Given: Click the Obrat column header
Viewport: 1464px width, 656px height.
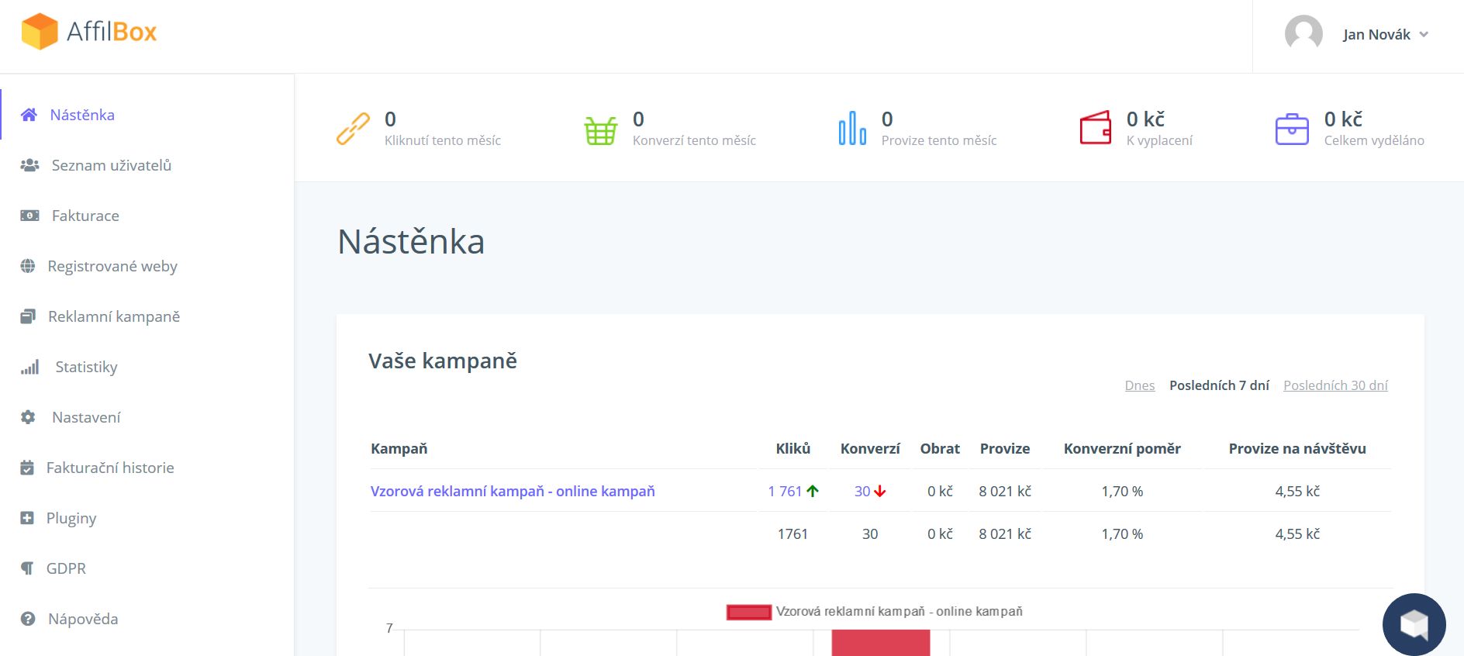Looking at the screenshot, I should click(x=940, y=448).
